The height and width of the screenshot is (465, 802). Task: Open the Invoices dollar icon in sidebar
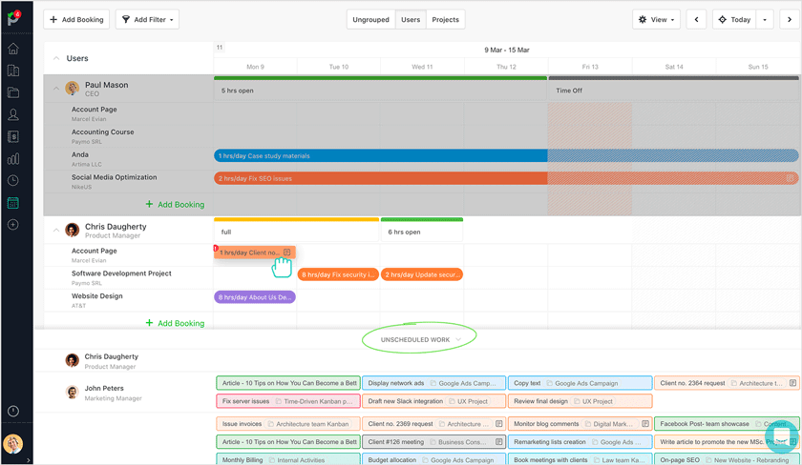click(13, 137)
